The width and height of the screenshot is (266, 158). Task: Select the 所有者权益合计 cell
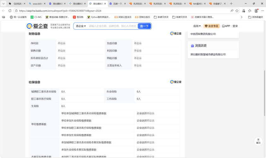pos(42,58)
